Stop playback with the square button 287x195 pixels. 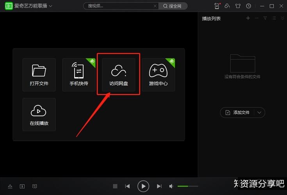tap(115, 186)
